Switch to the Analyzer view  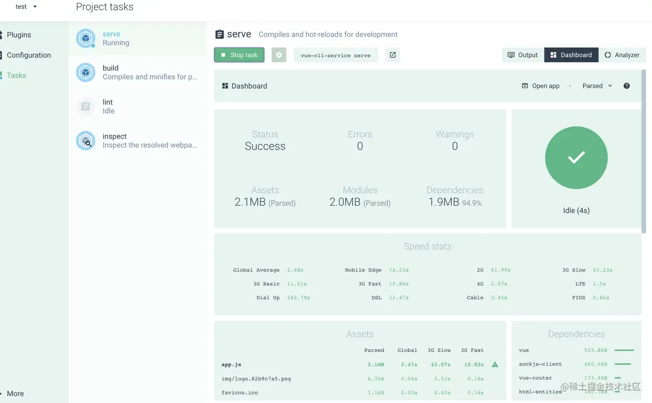tap(621, 55)
